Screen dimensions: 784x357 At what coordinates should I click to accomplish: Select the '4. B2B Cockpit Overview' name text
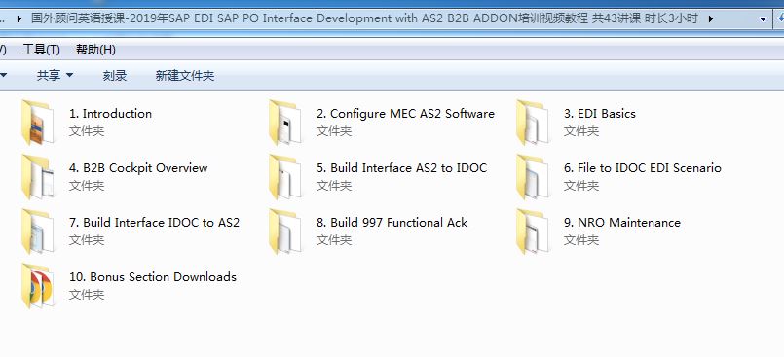point(138,167)
